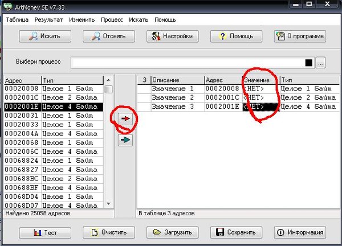Click scroll down arrow of address list

pyautogui.click(x=108, y=204)
